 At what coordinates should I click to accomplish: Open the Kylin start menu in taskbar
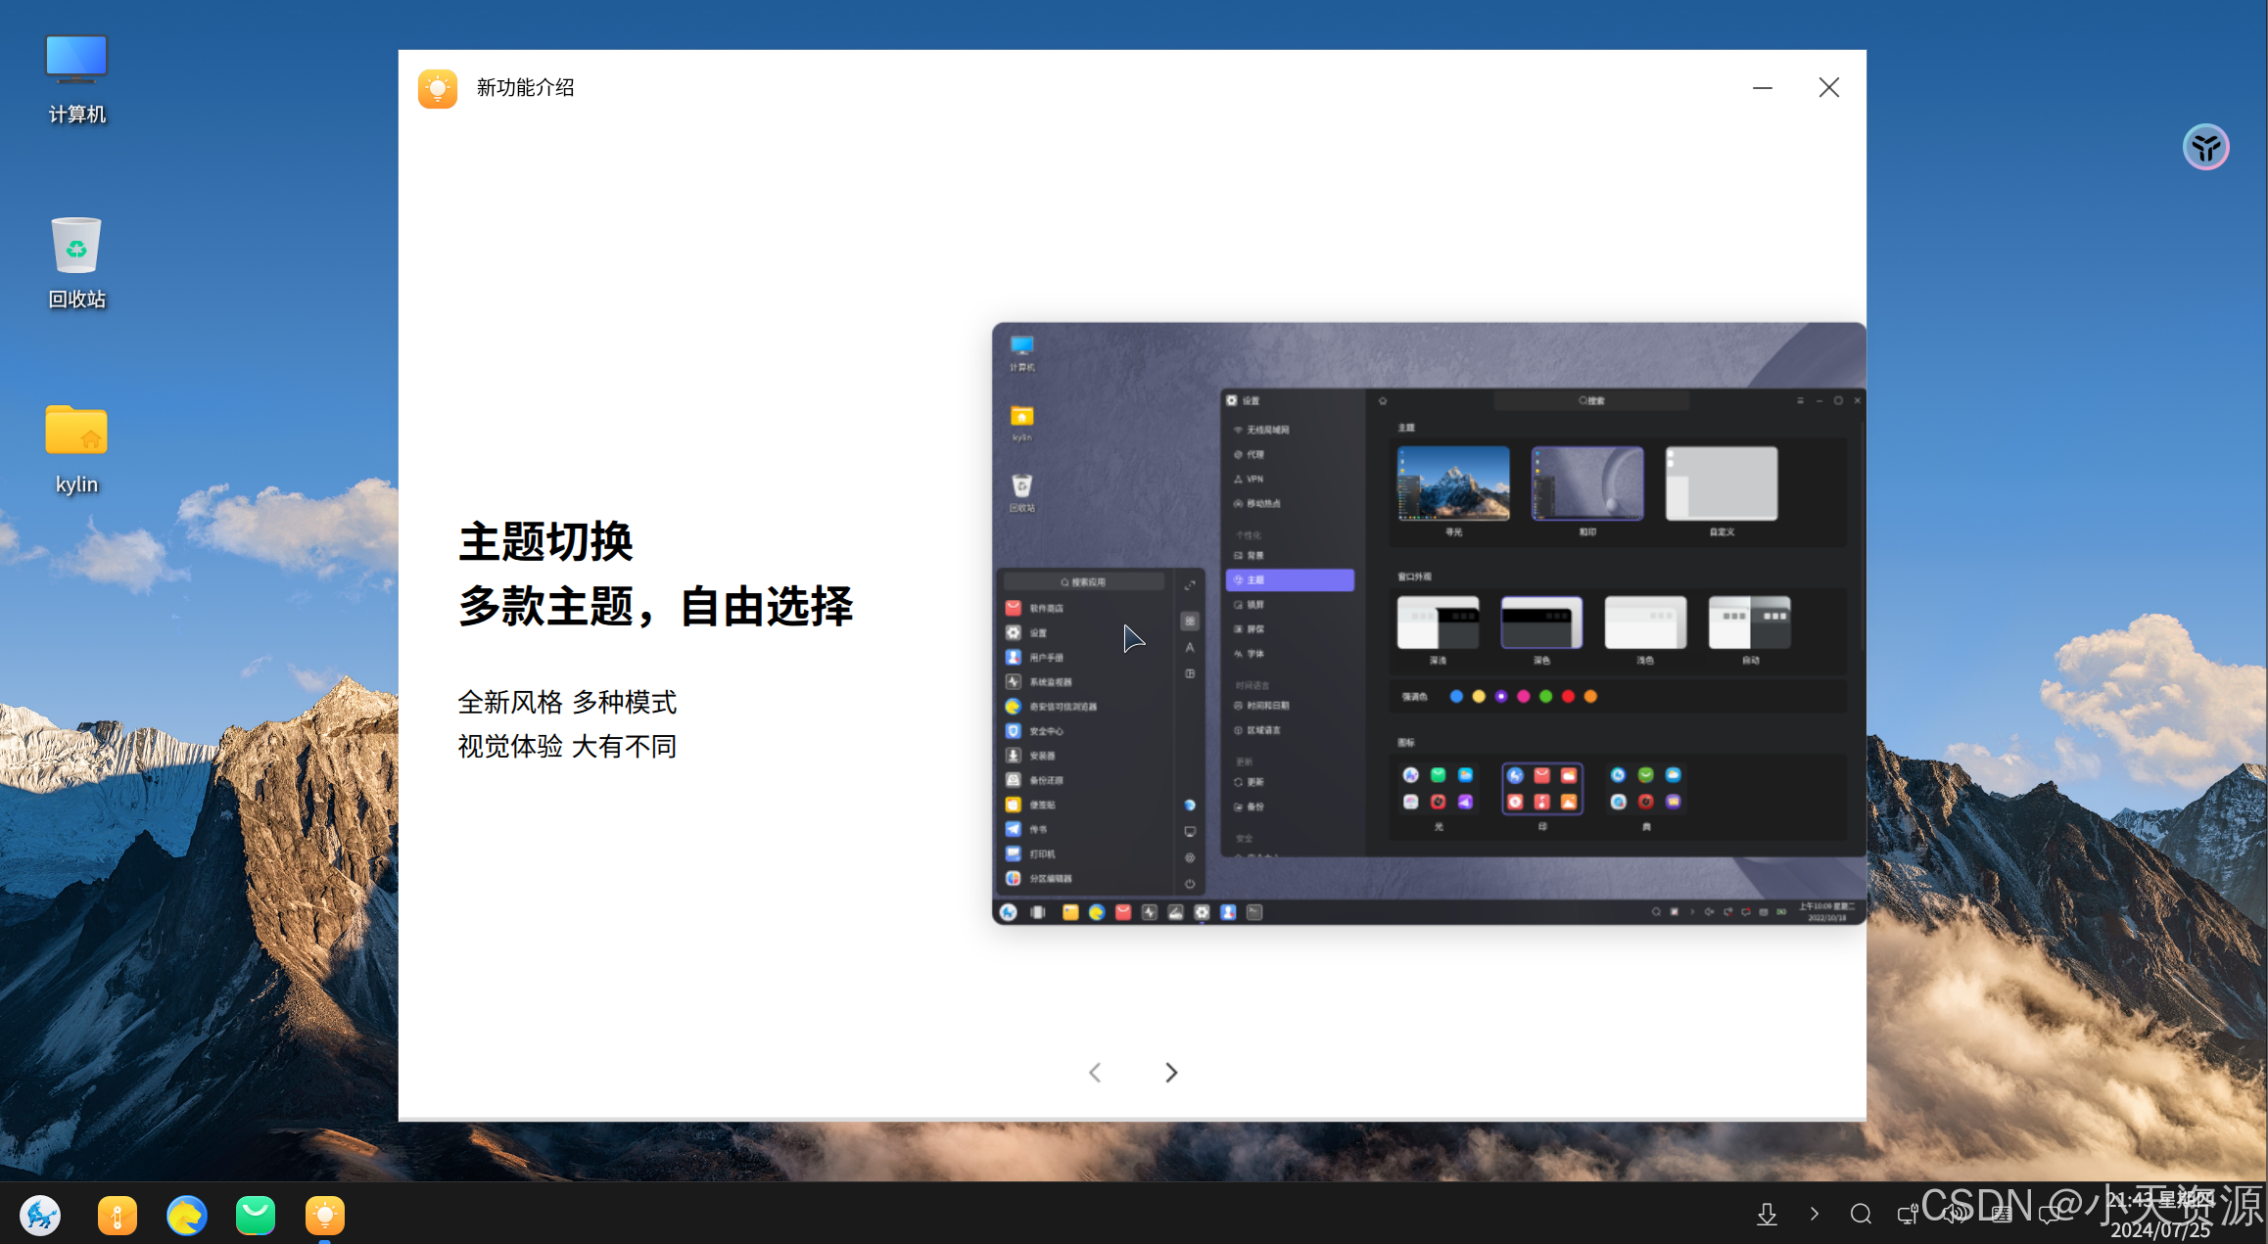point(40,1216)
